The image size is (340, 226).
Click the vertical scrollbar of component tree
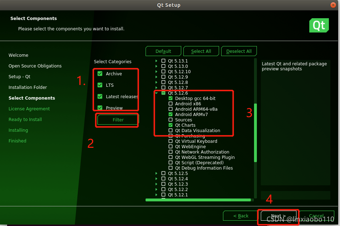coord(255,133)
